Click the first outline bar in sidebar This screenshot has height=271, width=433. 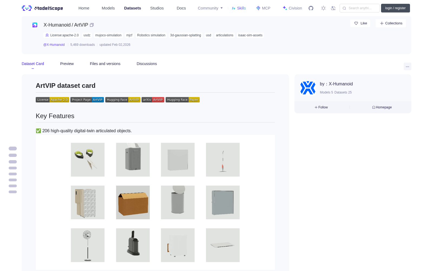[13, 149]
